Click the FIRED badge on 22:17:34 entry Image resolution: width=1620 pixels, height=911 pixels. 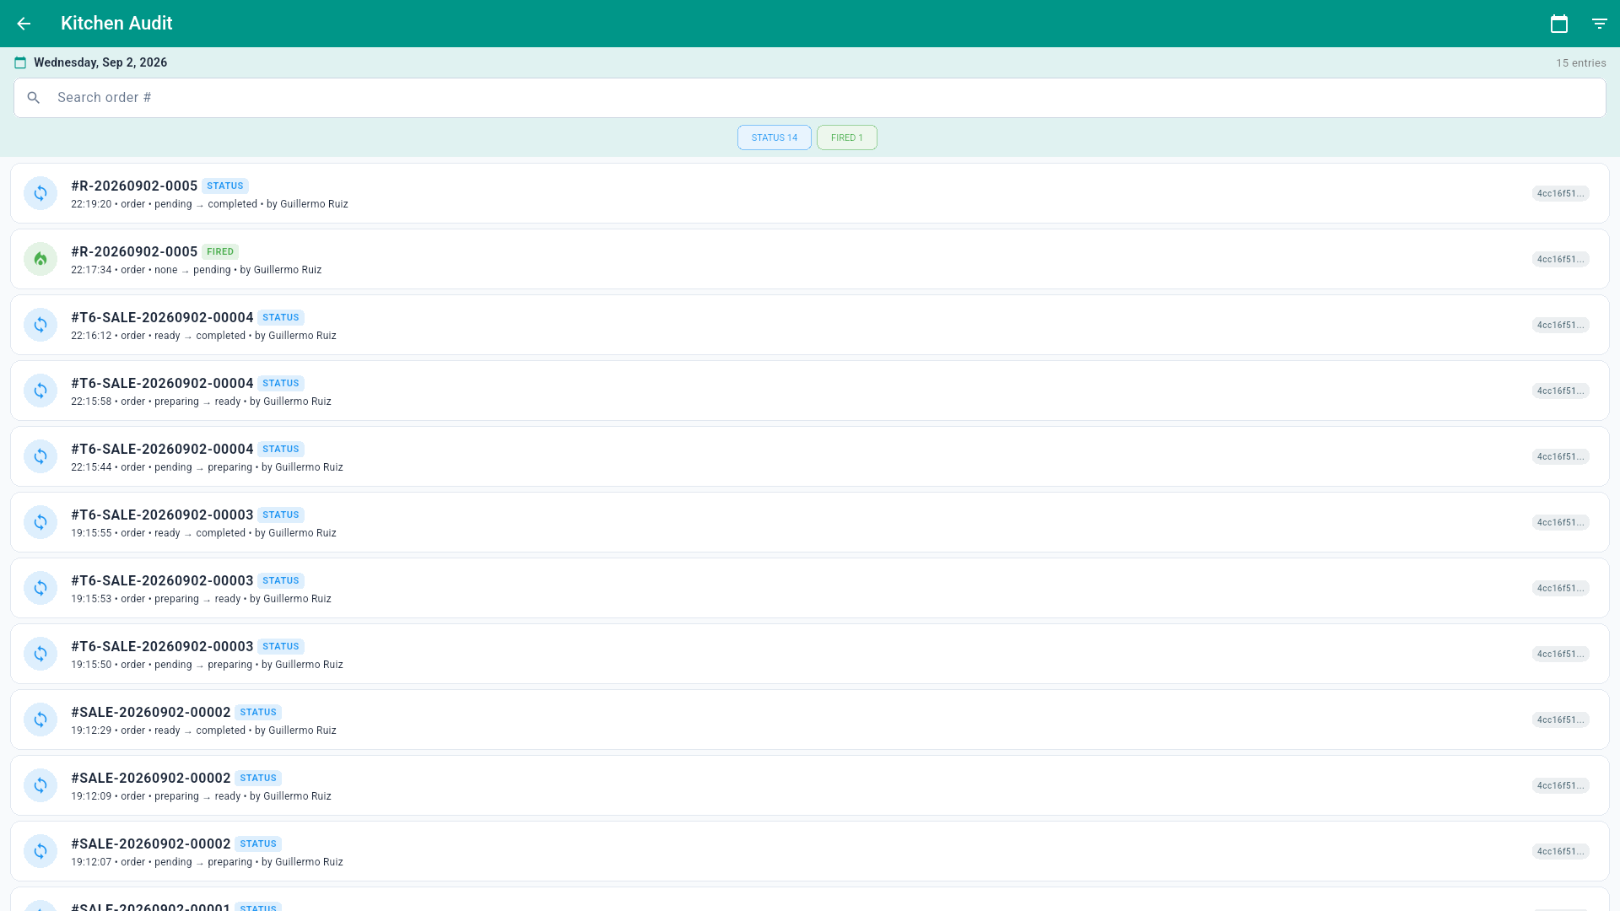(x=220, y=251)
